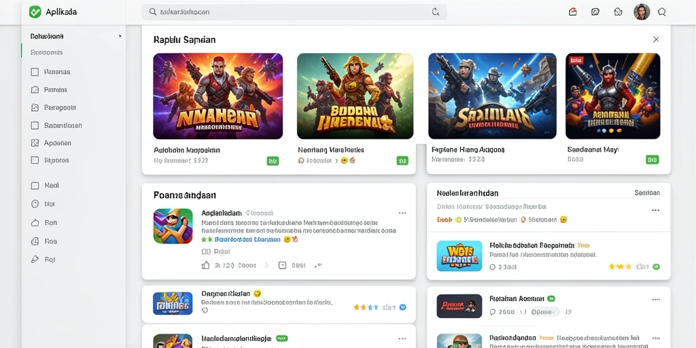Click the green checkmark Aplikada logo
Screen dimensions: 696x348
35,12
